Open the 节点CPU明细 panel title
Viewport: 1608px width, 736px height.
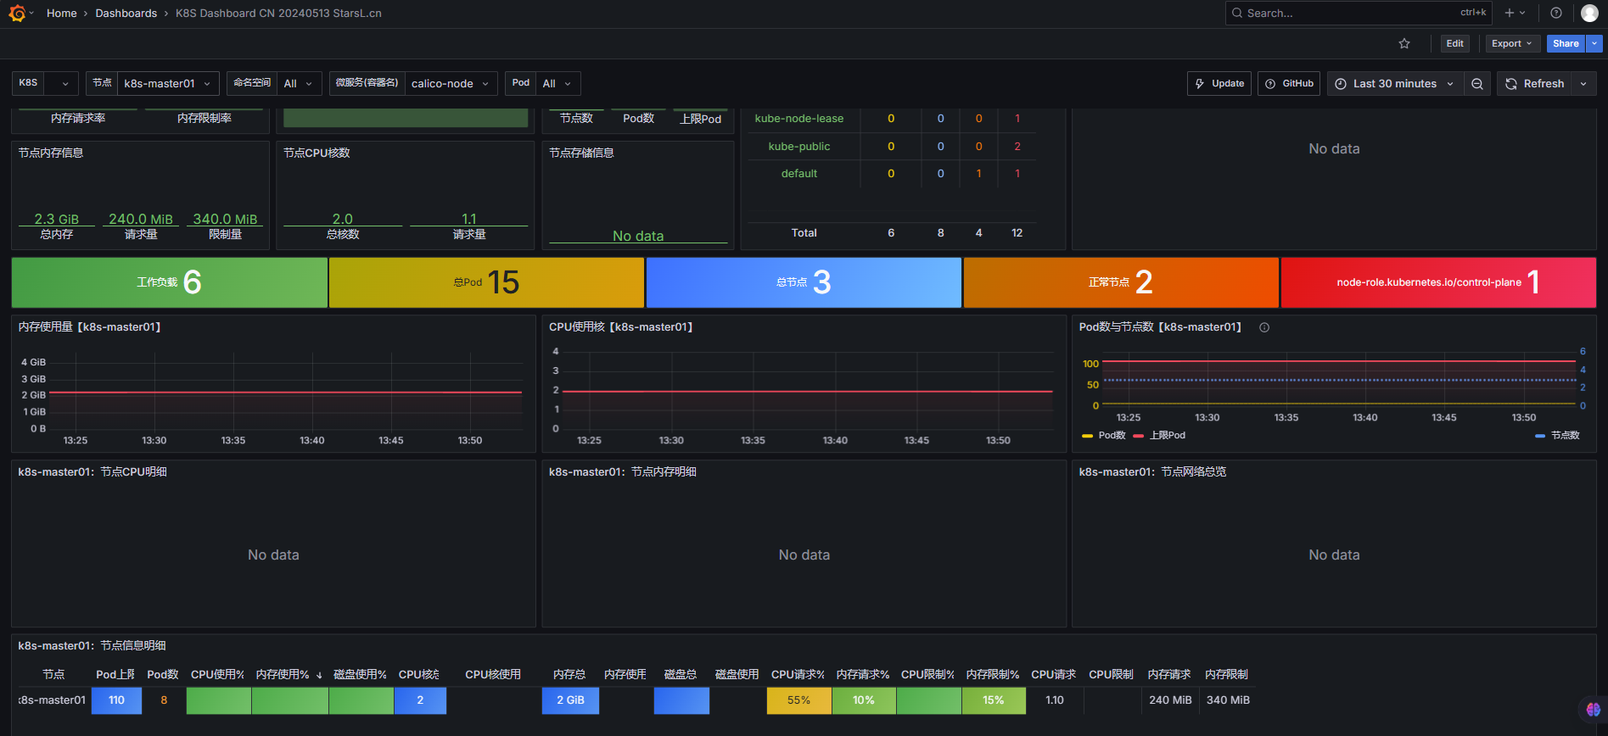coord(92,471)
